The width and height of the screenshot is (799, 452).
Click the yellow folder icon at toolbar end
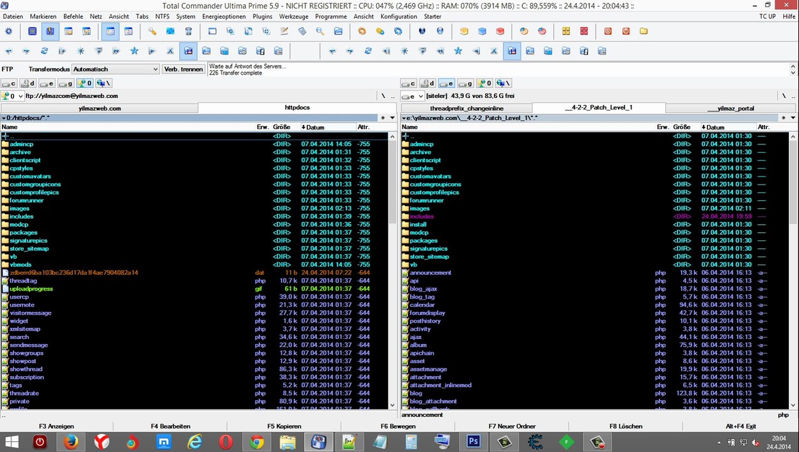coord(644,31)
